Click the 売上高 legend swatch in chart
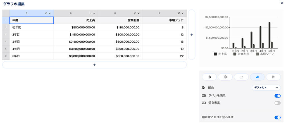Viewport: 286px width, 127px height. click(215, 54)
